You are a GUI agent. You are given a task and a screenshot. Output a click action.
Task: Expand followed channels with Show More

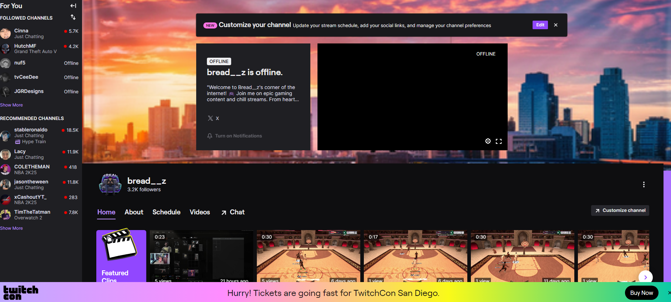click(11, 105)
